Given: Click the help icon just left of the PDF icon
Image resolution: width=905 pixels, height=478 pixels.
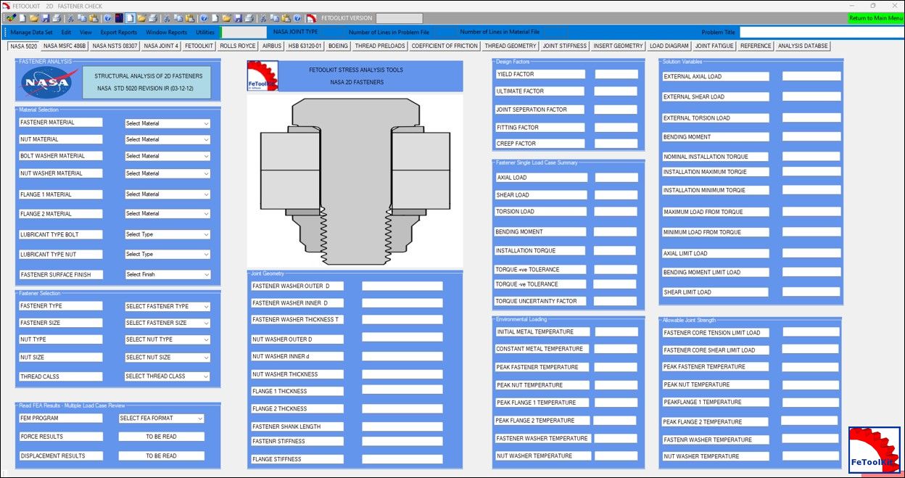Looking at the screenshot, I should [x=297, y=18].
